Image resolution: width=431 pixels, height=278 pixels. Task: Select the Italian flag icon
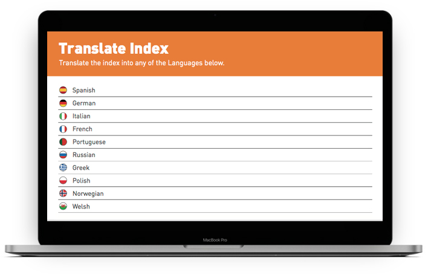tap(63, 116)
